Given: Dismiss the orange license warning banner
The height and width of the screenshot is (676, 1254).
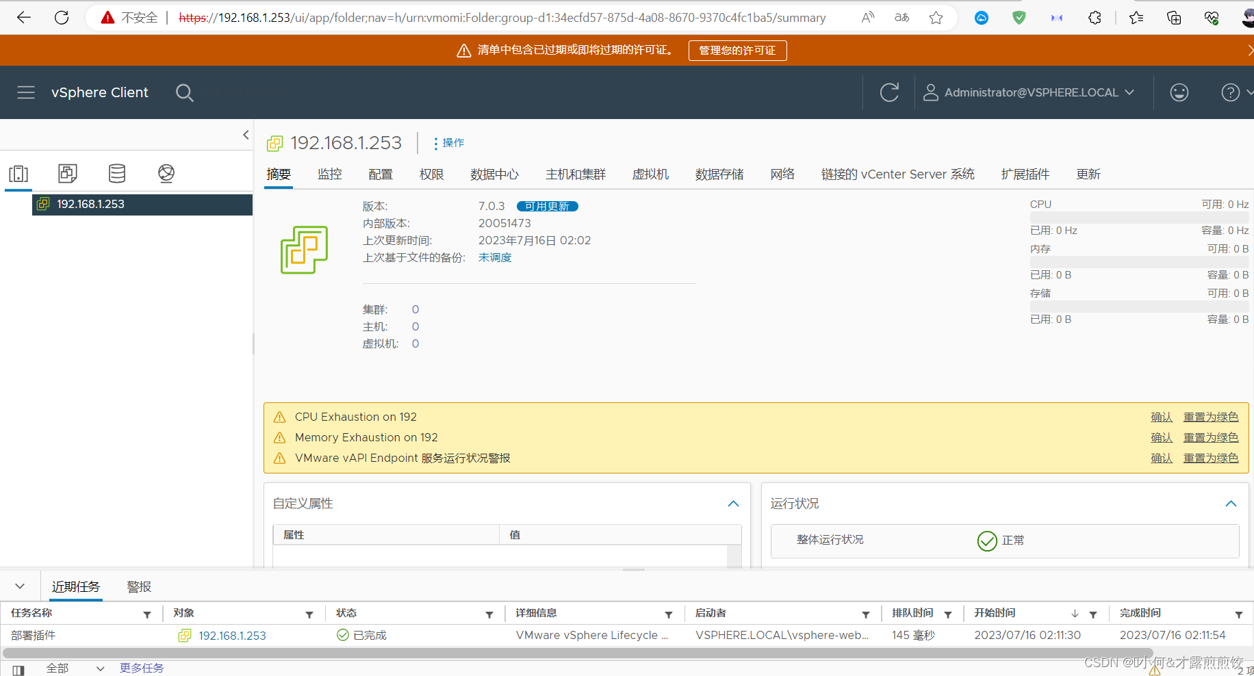Looking at the screenshot, I should 1250,50.
